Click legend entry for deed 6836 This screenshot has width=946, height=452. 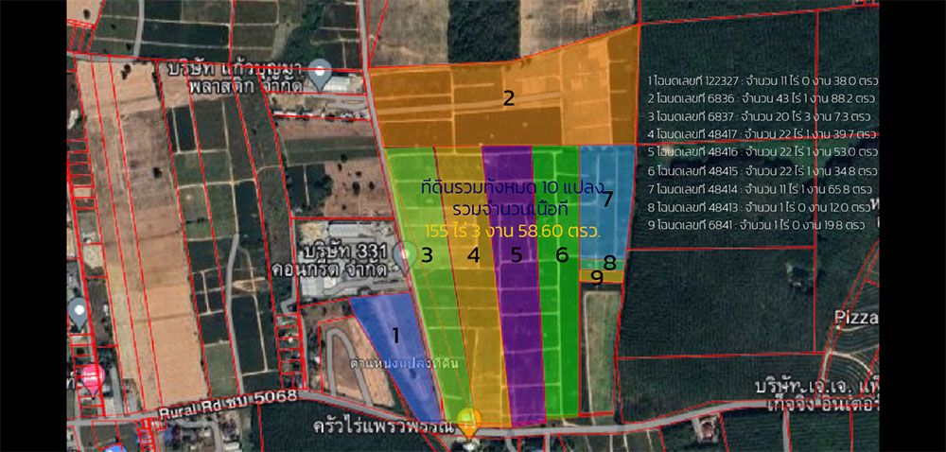(761, 97)
